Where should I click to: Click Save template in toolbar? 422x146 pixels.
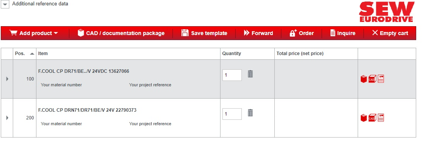(x=204, y=33)
